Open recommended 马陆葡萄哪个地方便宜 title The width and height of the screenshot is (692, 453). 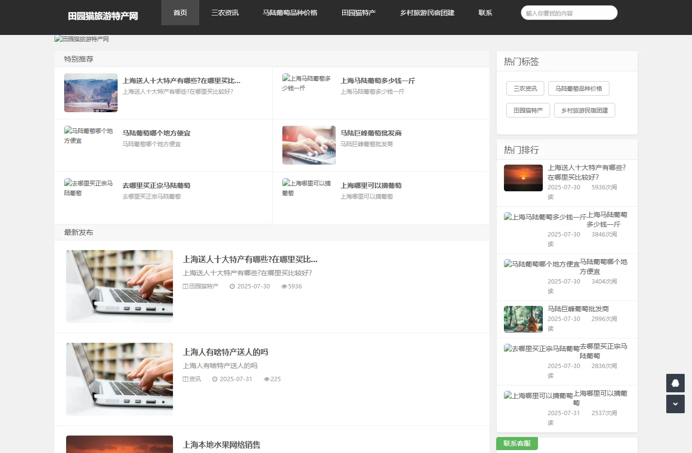coord(156,133)
